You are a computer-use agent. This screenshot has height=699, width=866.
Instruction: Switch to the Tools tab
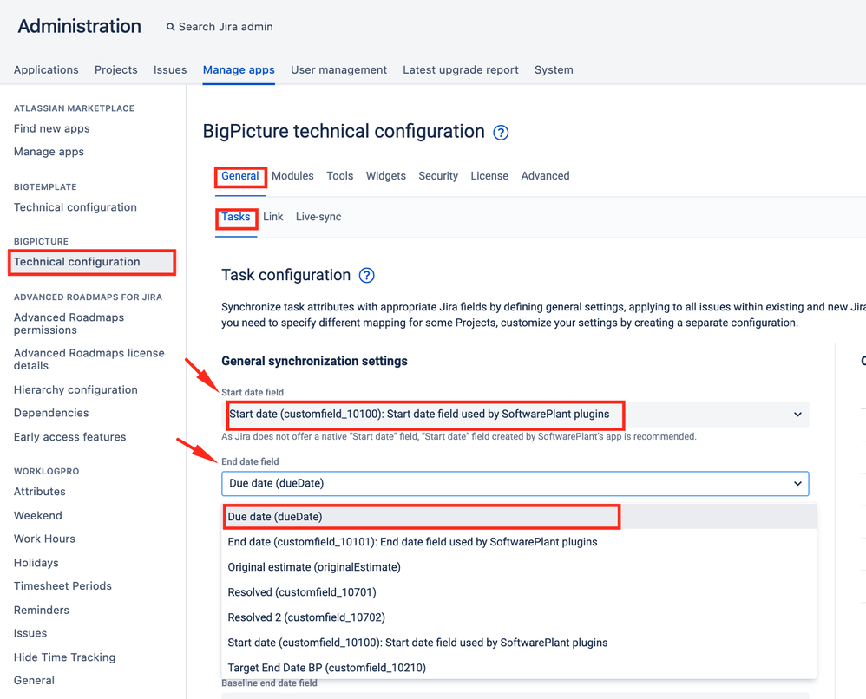(339, 175)
